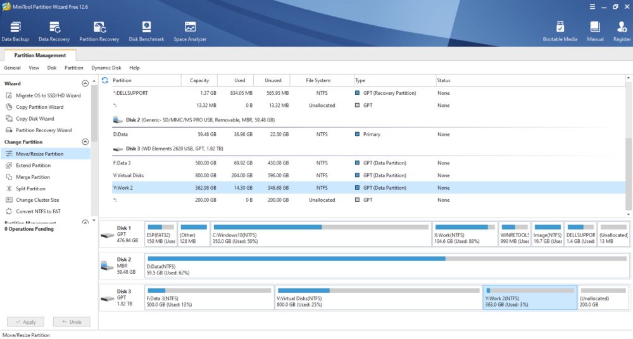Select the D:Data partition bar on Disk 2
Viewport: 633px width, 339px height.
point(387,266)
